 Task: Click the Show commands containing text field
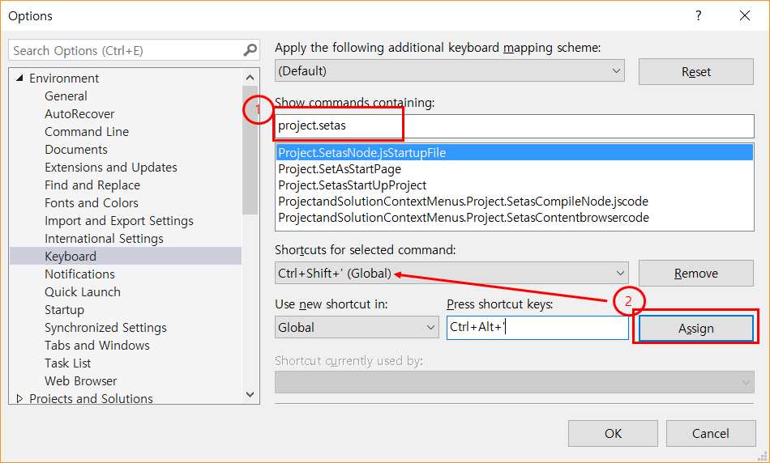[x=514, y=126]
